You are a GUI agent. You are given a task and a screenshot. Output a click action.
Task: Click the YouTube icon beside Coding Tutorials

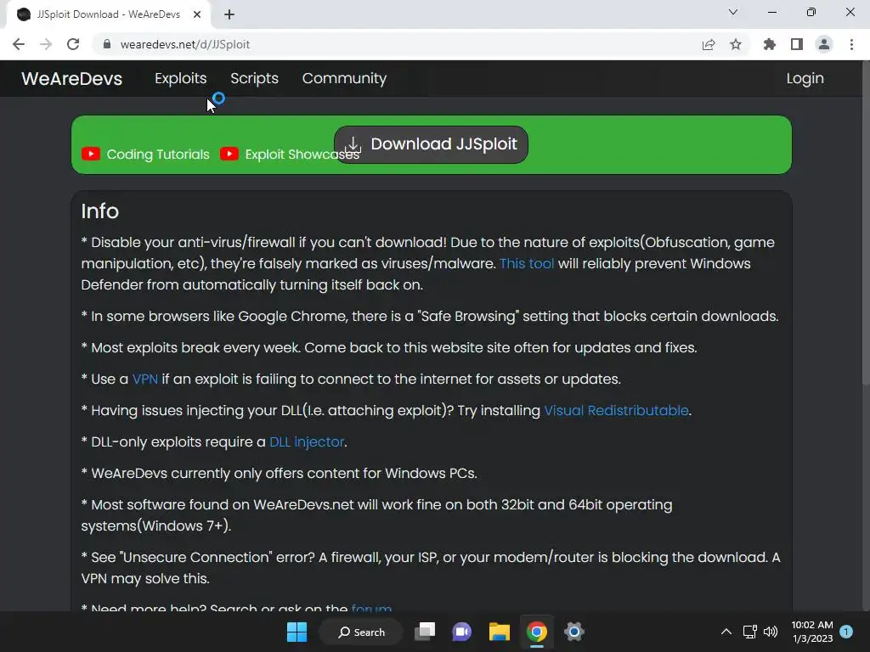click(x=91, y=154)
